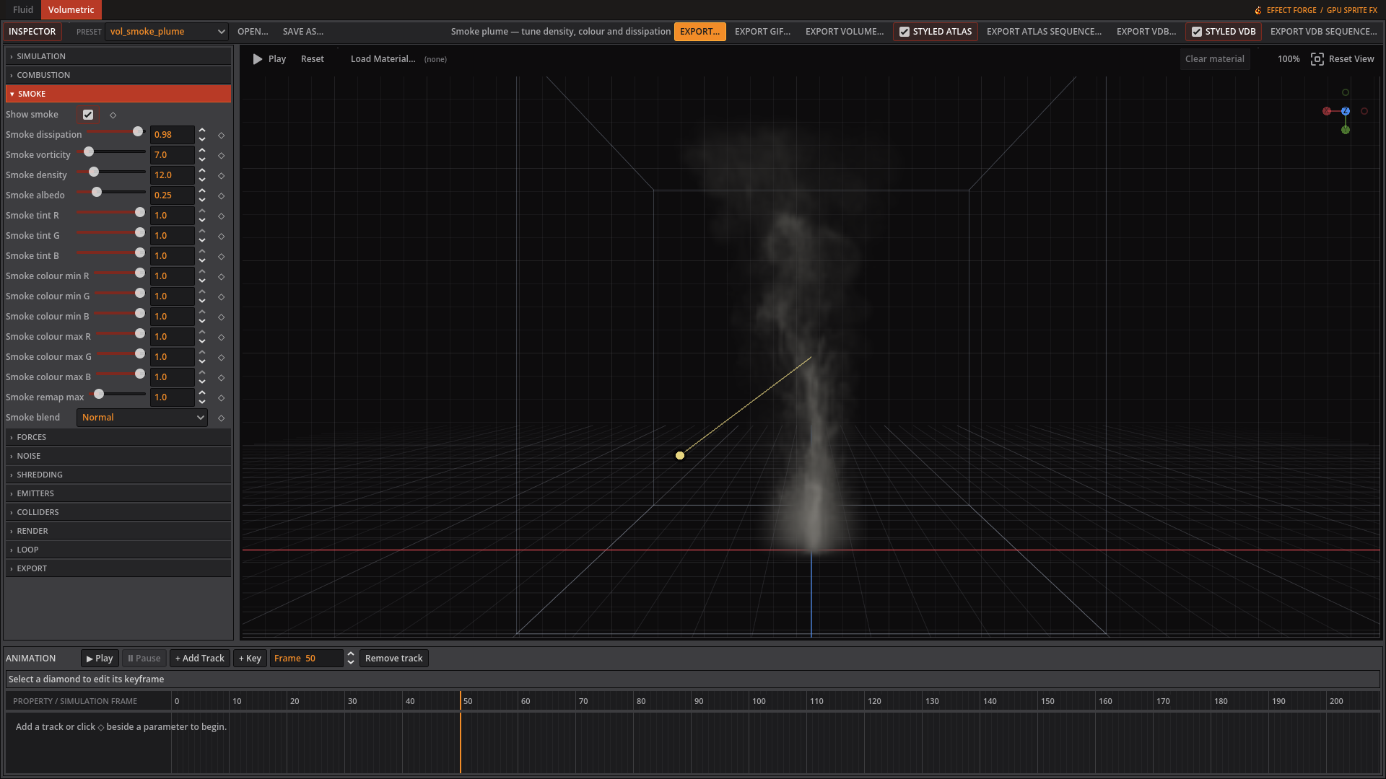Select the Volumetric tab
The width and height of the screenshot is (1386, 779).
click(x=71, y=10)
